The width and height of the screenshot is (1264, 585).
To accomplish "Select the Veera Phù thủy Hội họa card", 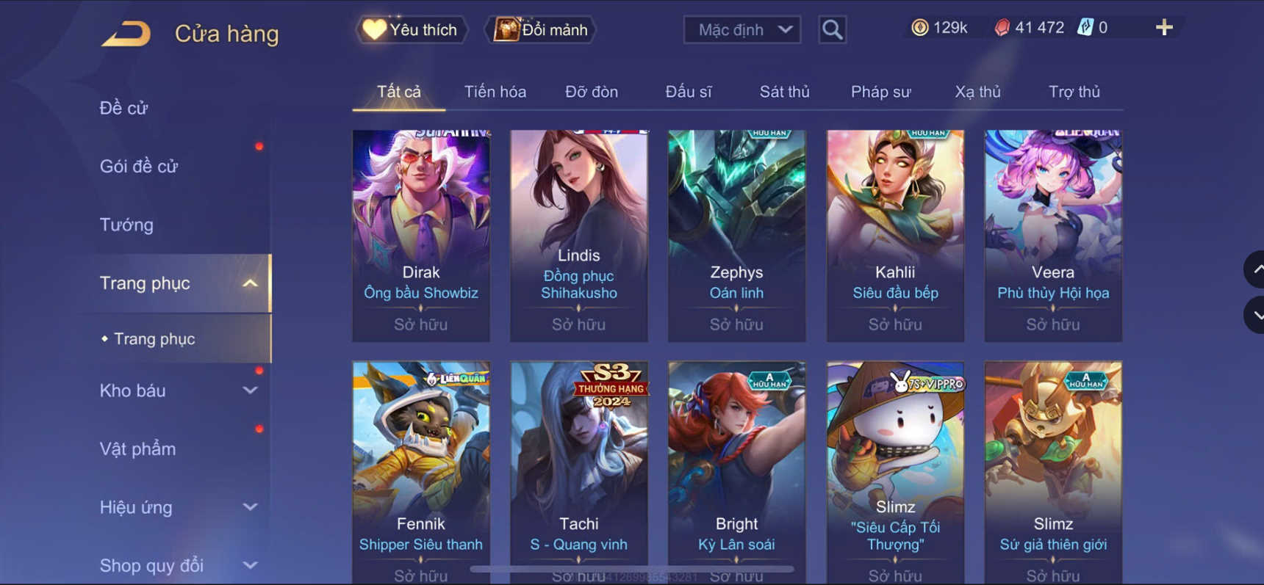I will (1053, 236).
